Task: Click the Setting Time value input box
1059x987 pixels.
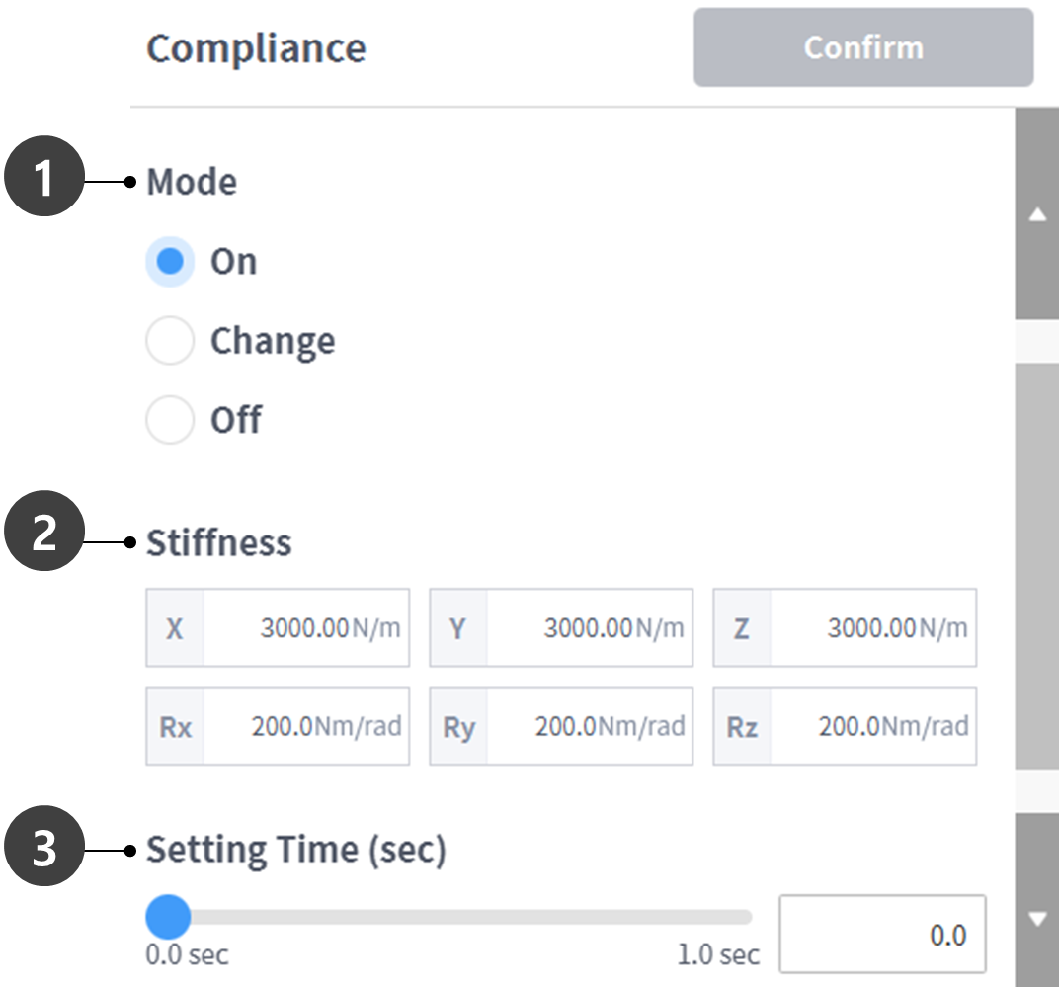Action: 881,935
